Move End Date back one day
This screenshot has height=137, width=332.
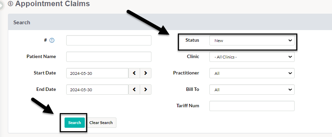(x=134, y=90)
